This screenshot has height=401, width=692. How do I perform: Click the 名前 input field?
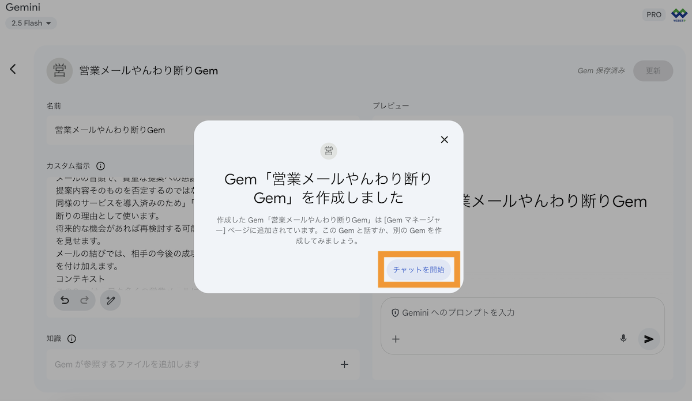click(x=203, y=130)
